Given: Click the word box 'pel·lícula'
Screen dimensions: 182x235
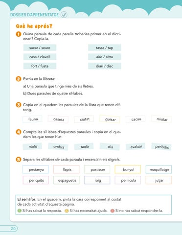Looking at the screenshot, I should click(128, 180).
